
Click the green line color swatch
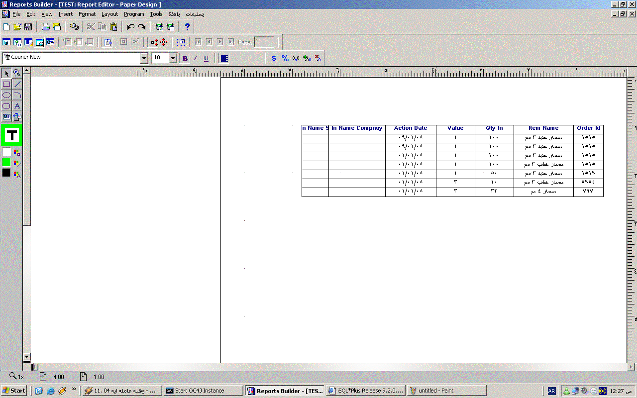click(x=6, y=162)
